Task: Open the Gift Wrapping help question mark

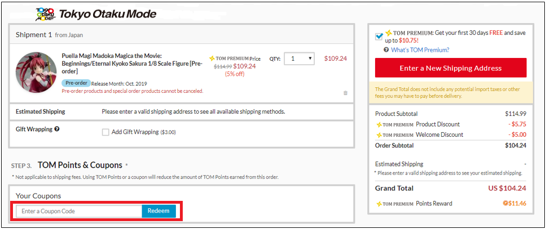Action: (57, 129)
